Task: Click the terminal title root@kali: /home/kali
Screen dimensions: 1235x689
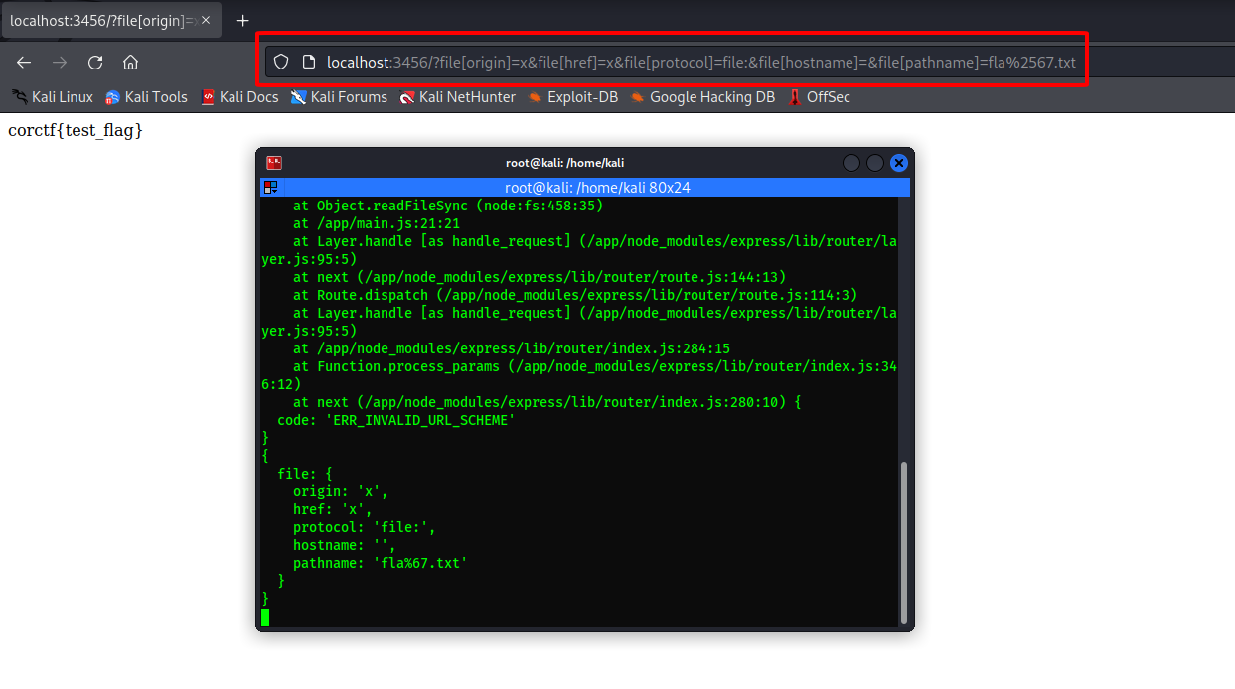Action: tap(564, 163)
